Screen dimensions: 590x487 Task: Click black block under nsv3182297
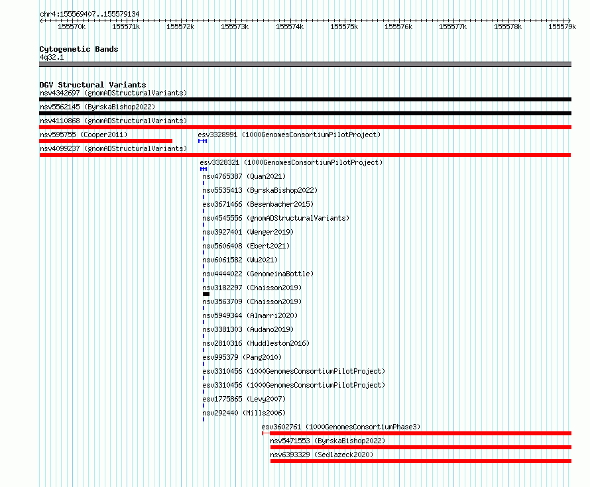pos(206,294)
